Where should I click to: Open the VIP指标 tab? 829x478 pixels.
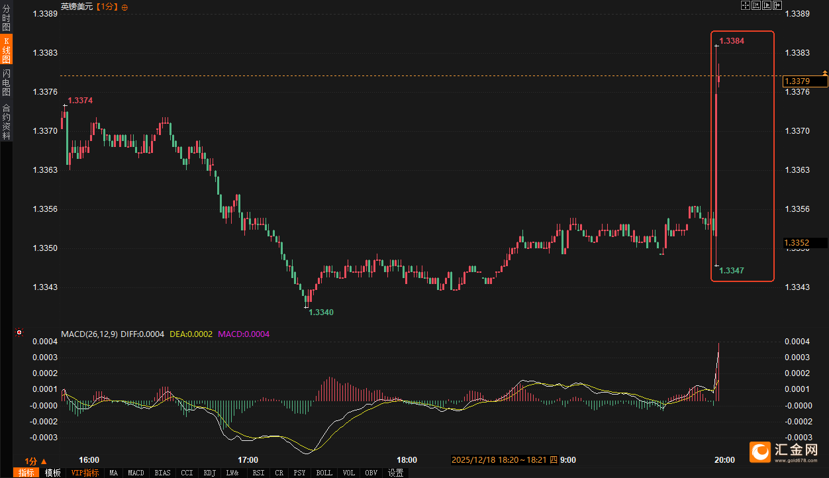[x=85, y=473]
